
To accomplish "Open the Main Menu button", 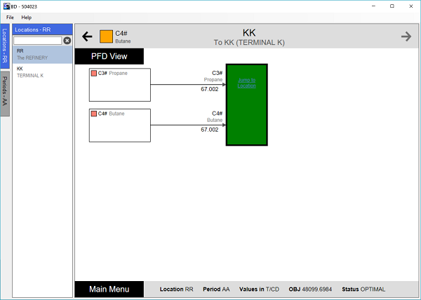I will [x=109, y=289].
